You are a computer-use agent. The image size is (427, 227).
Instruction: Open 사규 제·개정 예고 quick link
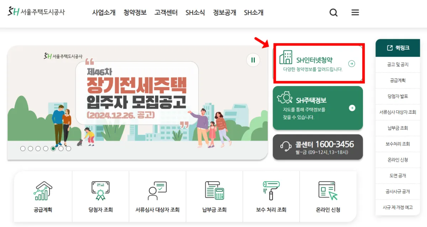coord(398,207)
